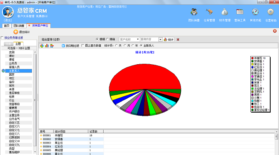Click 退出 logout link
The width and height of the screenshot is (279, 155).
(8, 20)
